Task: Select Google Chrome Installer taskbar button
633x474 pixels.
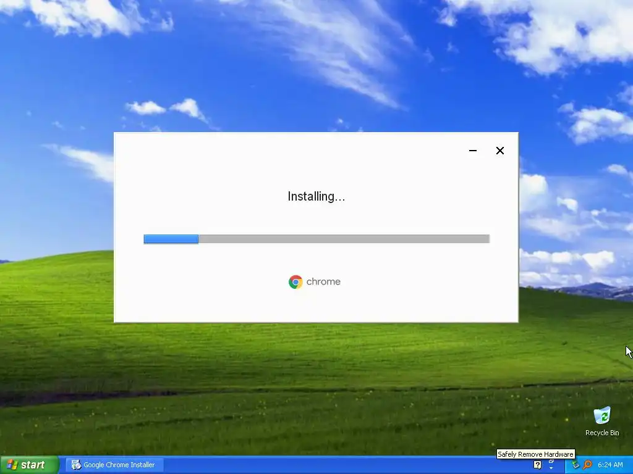Action: pyautogui.click(x=114, y=465)
